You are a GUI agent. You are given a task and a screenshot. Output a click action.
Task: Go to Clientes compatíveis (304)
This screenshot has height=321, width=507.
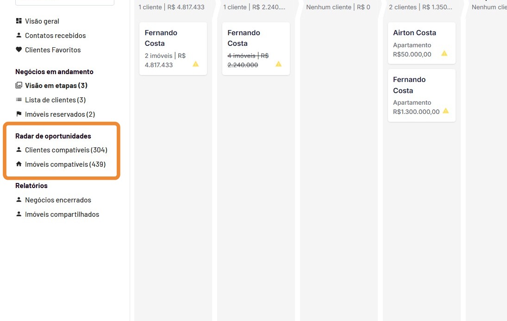pyautogui.click(x=66, y=150)
